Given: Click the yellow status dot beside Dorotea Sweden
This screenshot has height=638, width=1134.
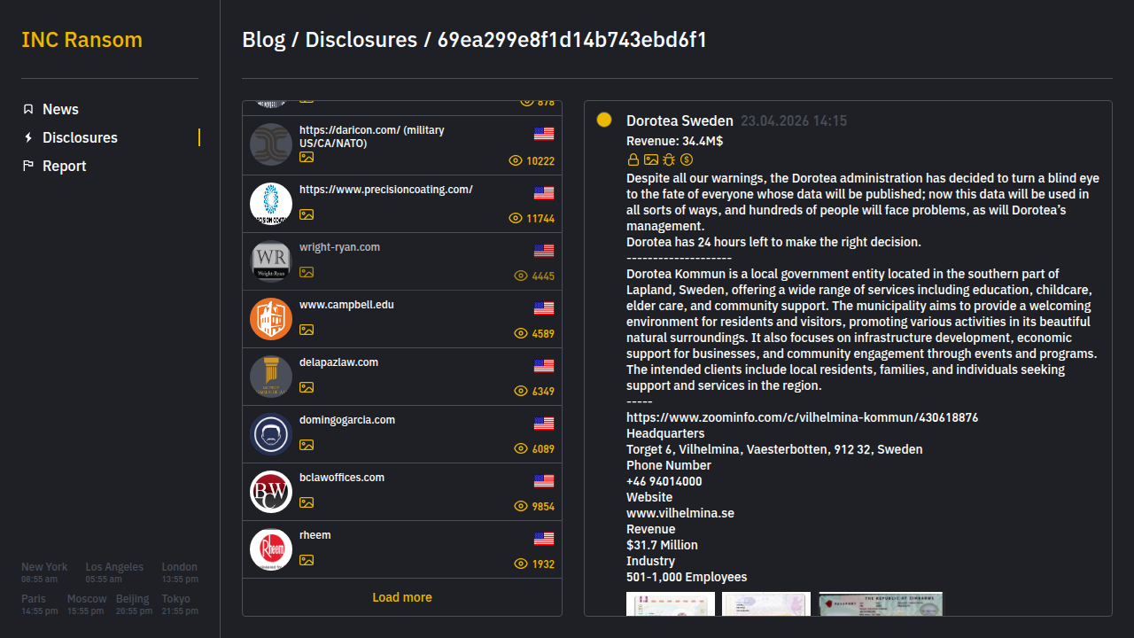Looking at the screenshot, I should tap(604, 120).
